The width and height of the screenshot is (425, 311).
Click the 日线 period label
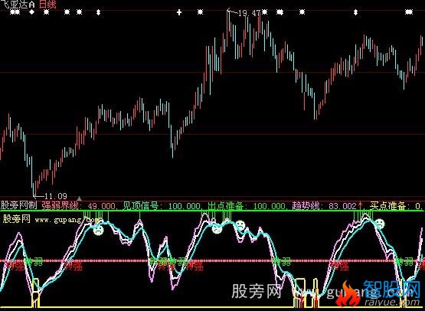coord(47,5)
